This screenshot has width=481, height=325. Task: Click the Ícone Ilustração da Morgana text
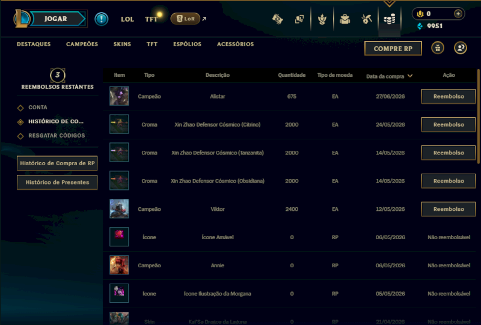(218, 294)
